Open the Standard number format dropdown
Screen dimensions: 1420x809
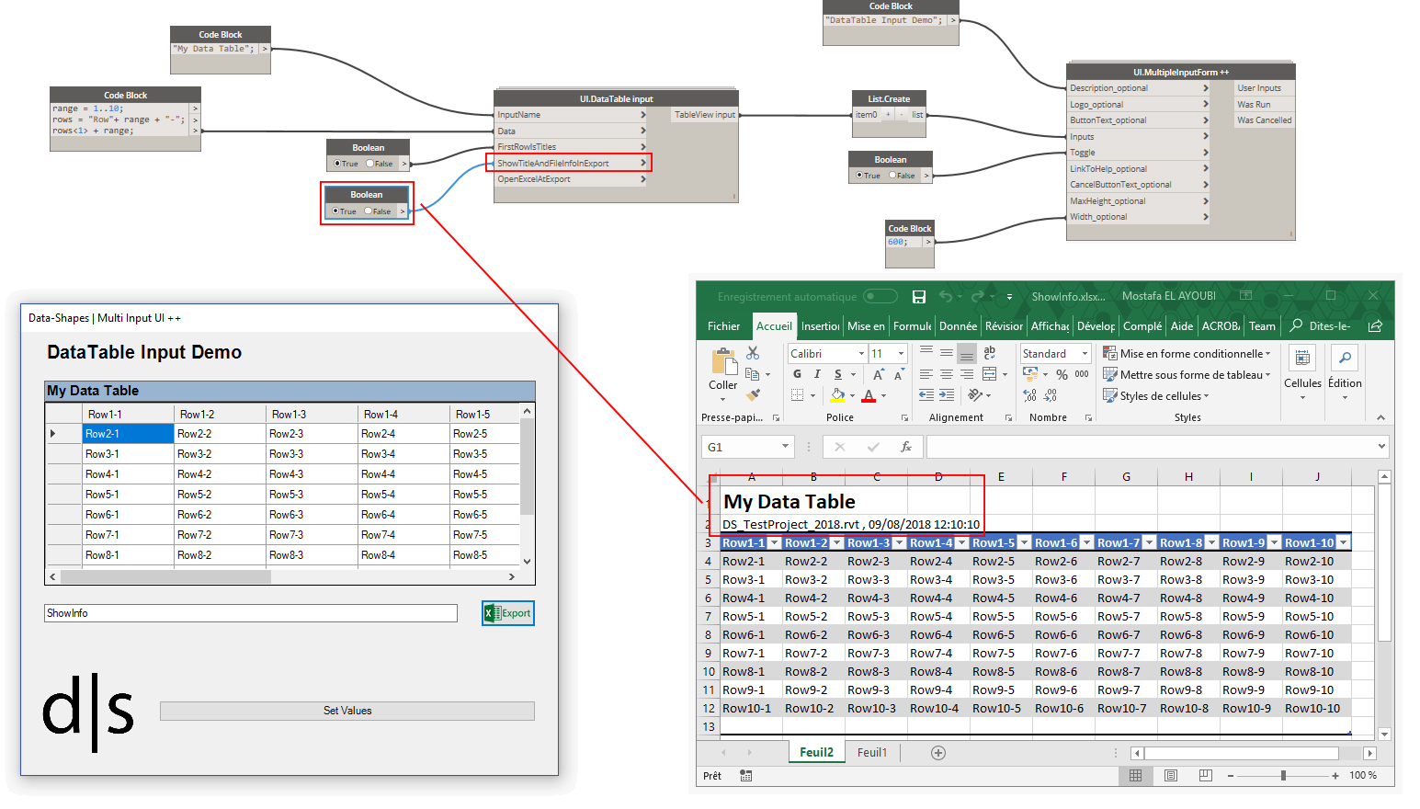pos(1085,354)
